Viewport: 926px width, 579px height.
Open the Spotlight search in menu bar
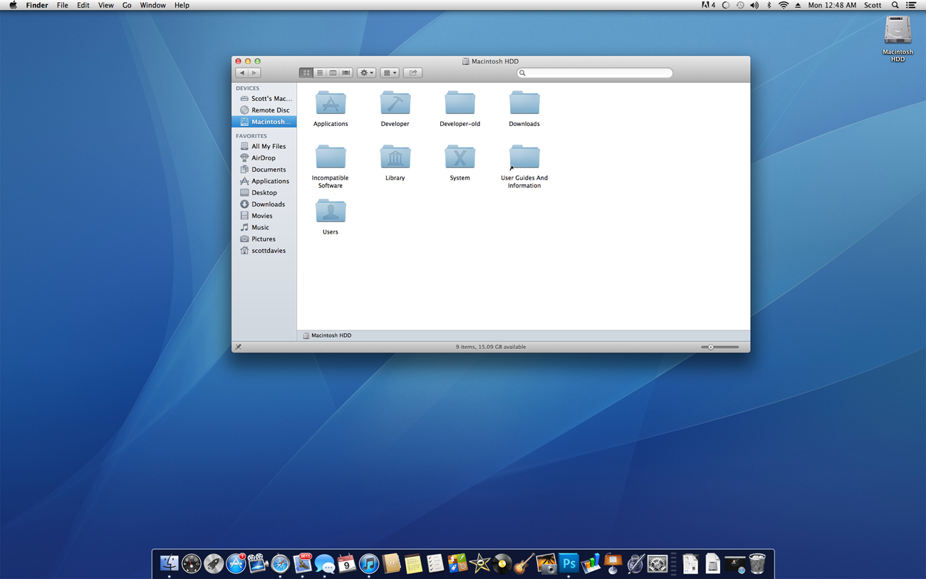(x=895, y=5)
